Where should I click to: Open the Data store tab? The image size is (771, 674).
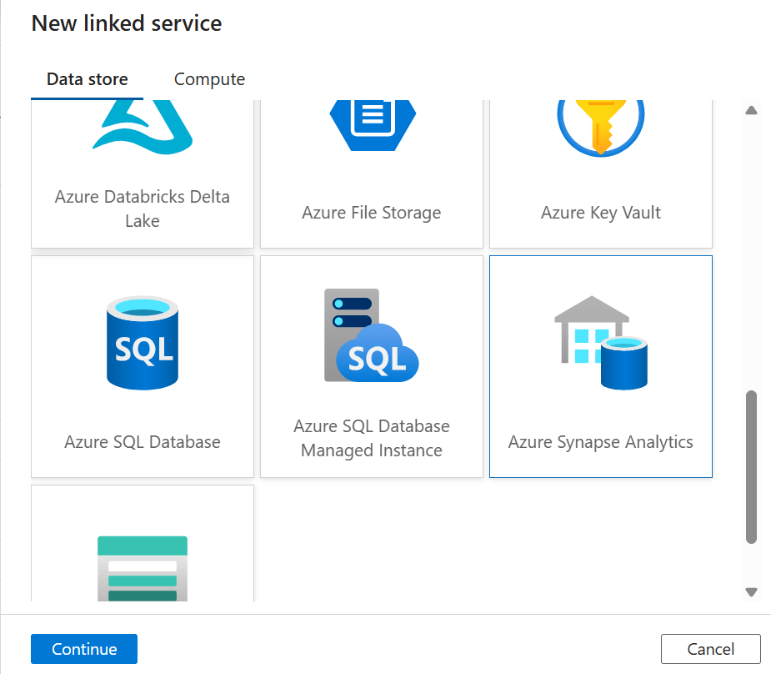[x=88, y=79]
